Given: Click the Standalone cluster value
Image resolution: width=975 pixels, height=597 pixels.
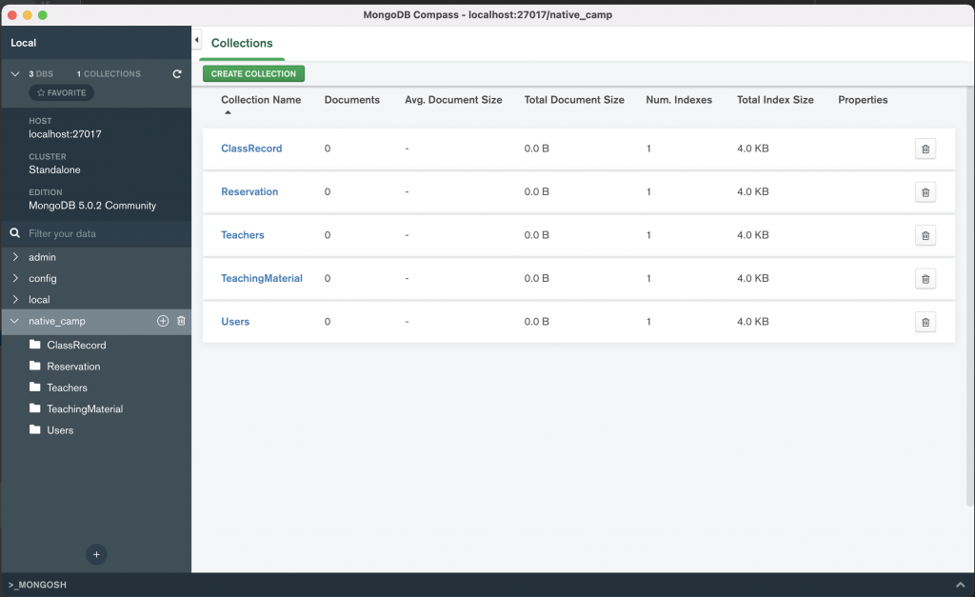Looking at the screenshot, I should (54, 169).
